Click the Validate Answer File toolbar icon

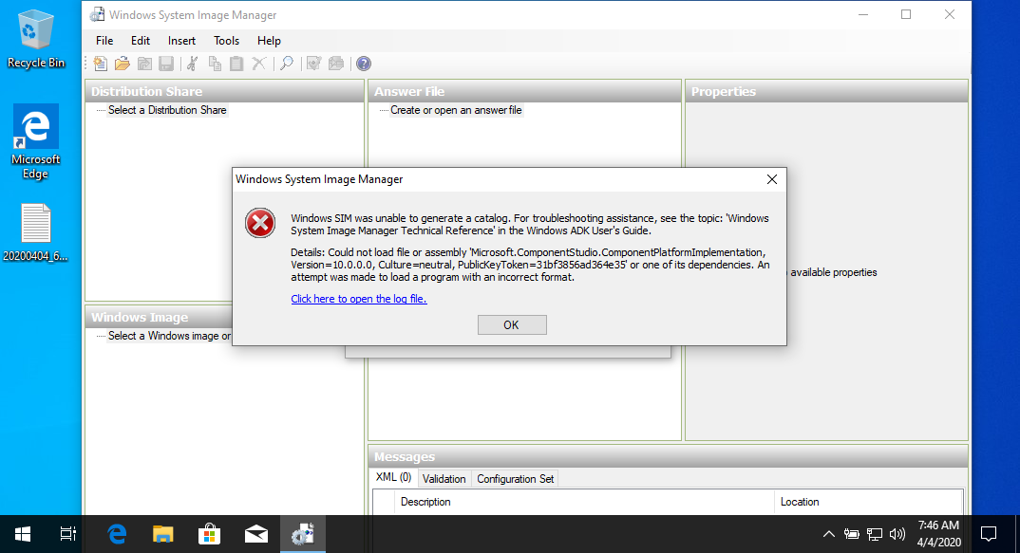[314, 64]
